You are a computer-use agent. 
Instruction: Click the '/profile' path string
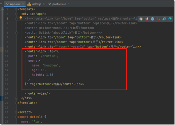(x=48, y=56)
